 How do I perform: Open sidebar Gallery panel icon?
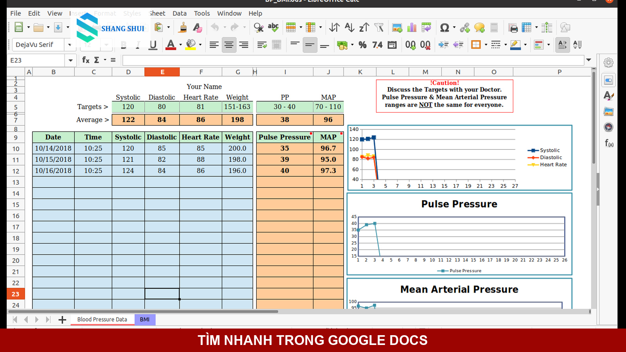click(608, 111)
